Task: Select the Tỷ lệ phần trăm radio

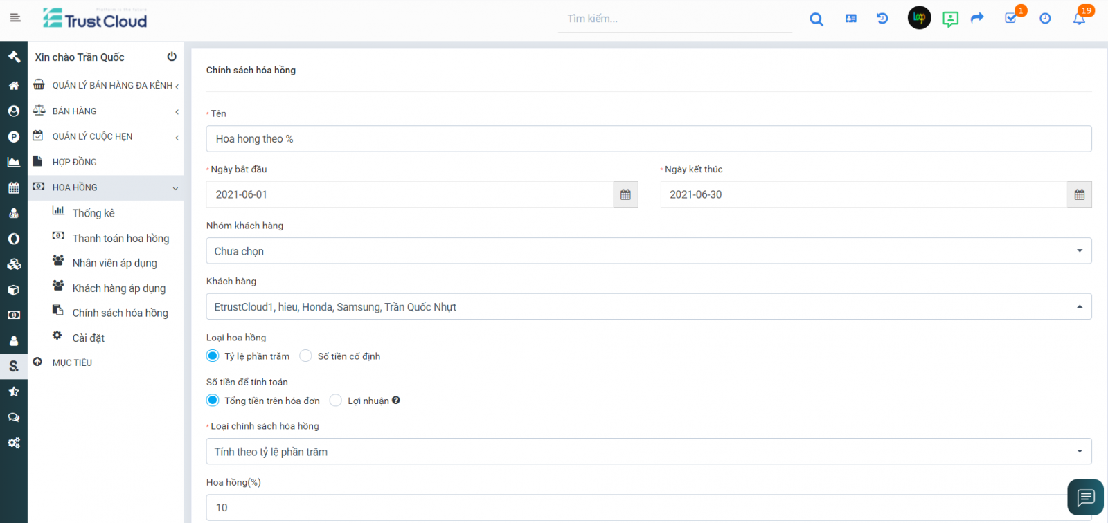Action: pyautogui.click(x=213, y=356)
